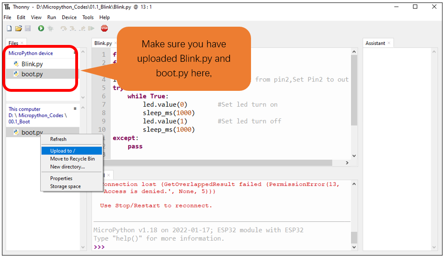Choose Move to Recycle Bin option
The height and width of the screenshot is (258, 445).
pos(72,159)
